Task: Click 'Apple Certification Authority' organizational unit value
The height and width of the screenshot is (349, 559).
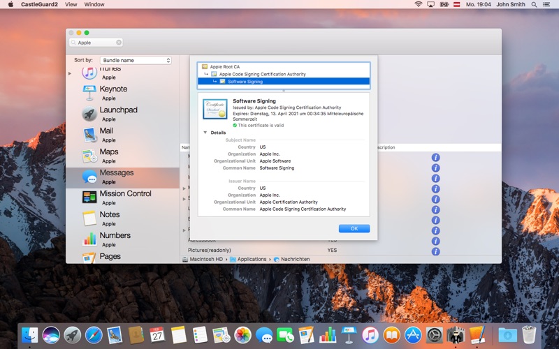Action: click(289, 202)
